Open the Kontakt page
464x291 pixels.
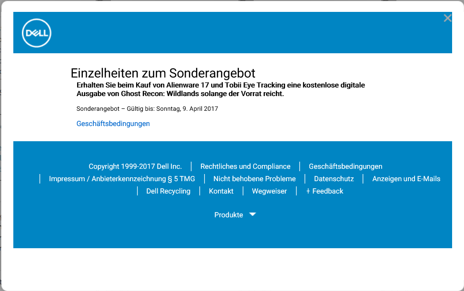(221, 191)
